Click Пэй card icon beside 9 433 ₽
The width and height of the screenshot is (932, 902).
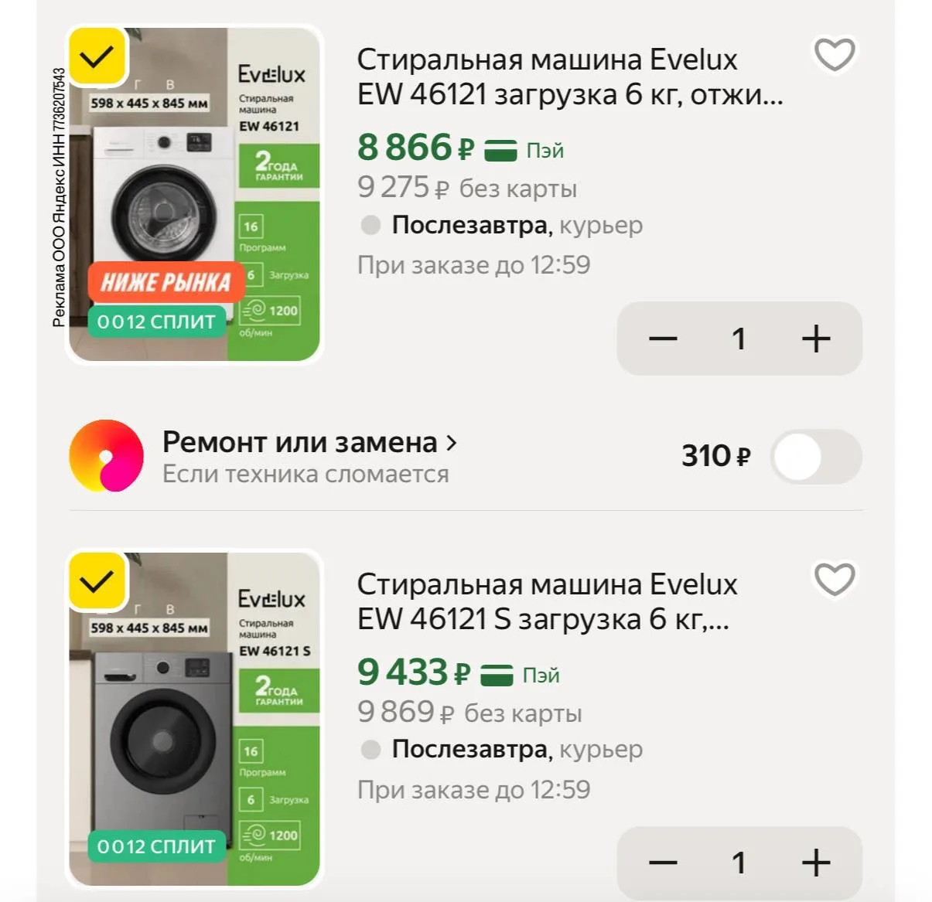(497, 675)
